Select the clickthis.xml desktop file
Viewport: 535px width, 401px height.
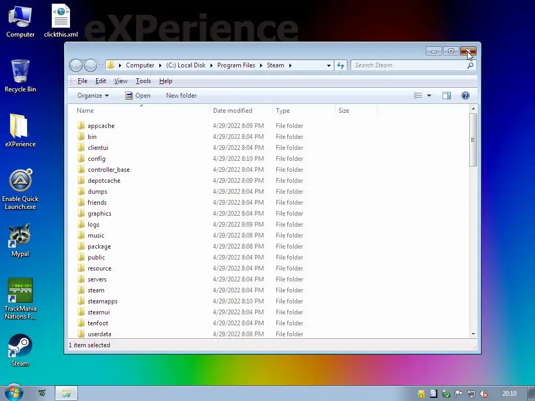(61, 21)
